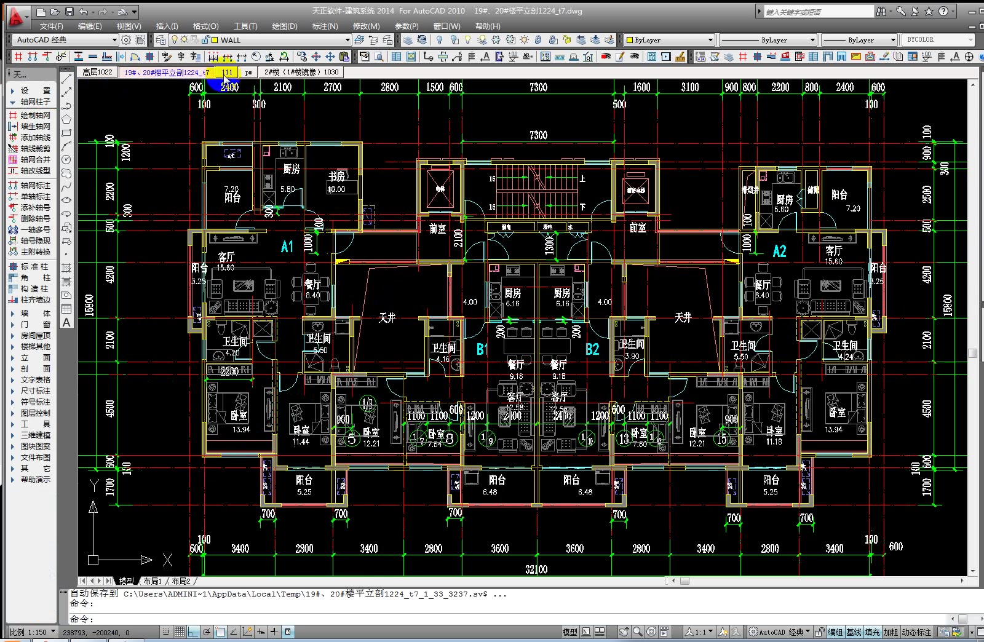Click the annotation scale 1:1 icon
Viewport: 984px width, 642px height.
(699, 632)
